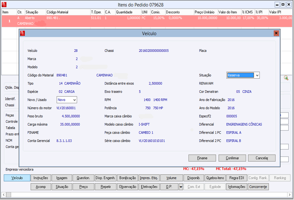Image resolution: width=294 pixels, height=200 pixels.
Task: Click the MC Total -47,15% indicator
Action: point(231,169)
